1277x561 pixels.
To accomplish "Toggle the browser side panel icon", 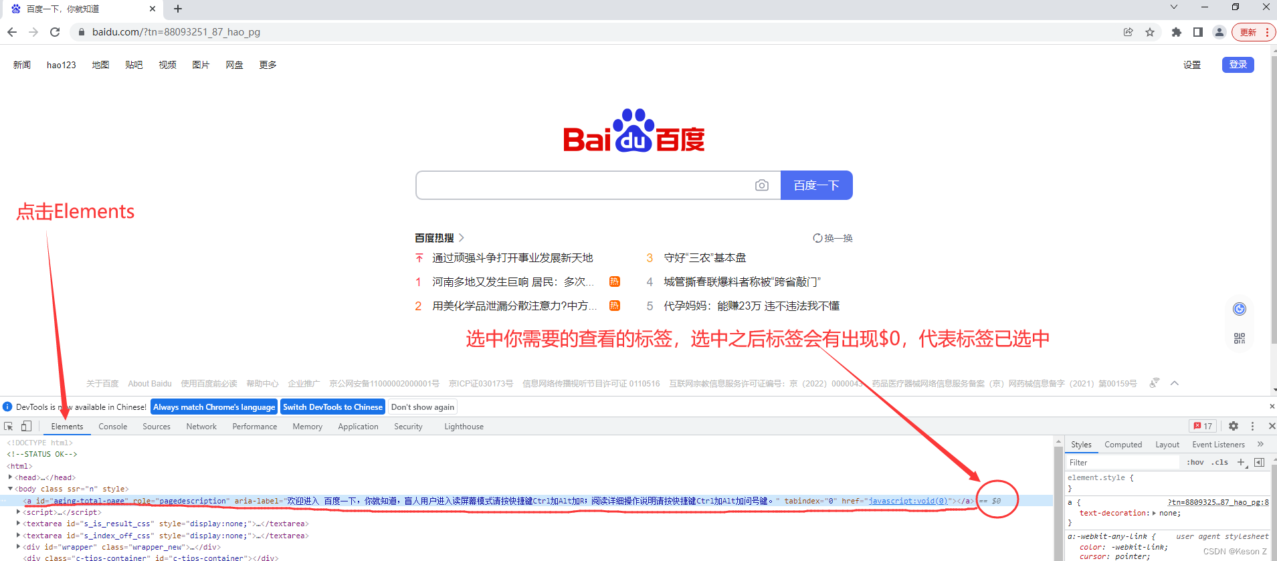I will (1198, 32).
